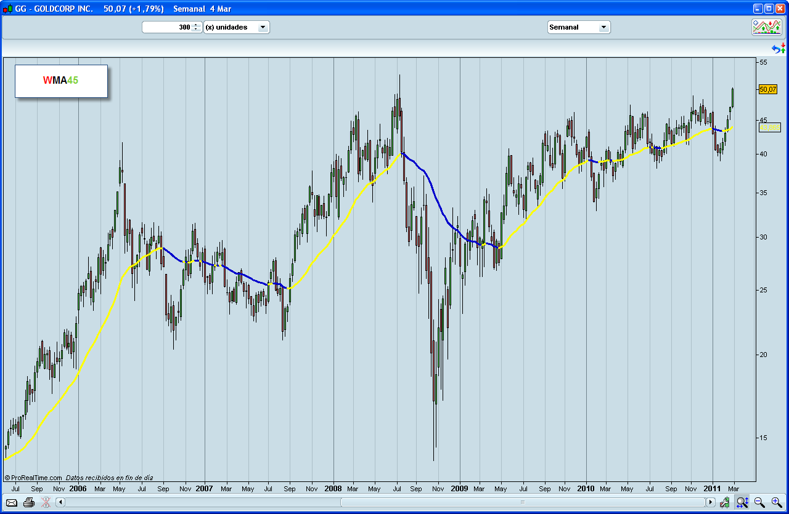The height and width of the screenshot is (514, 789).
Task: Expand the horizontal scrollbar left arrow
Action: 59,503
